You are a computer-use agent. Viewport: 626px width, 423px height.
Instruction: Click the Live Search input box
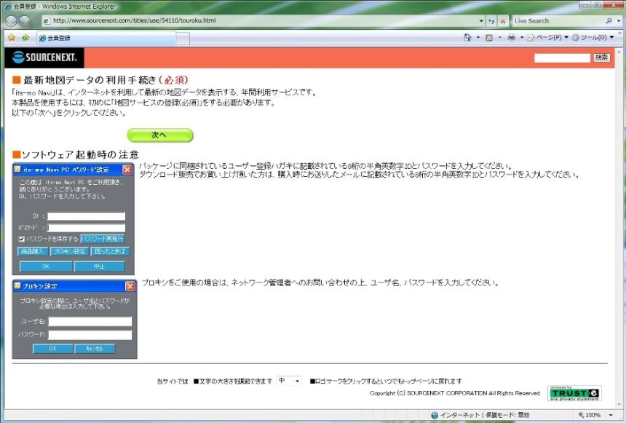(x=558, y=21)
